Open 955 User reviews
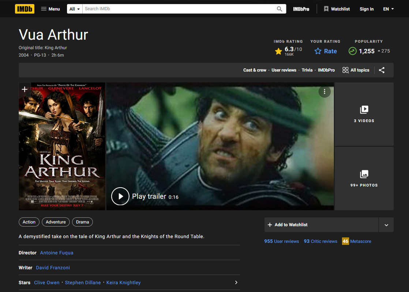Viewport: 409px width, 292px height. click(281, 241)
